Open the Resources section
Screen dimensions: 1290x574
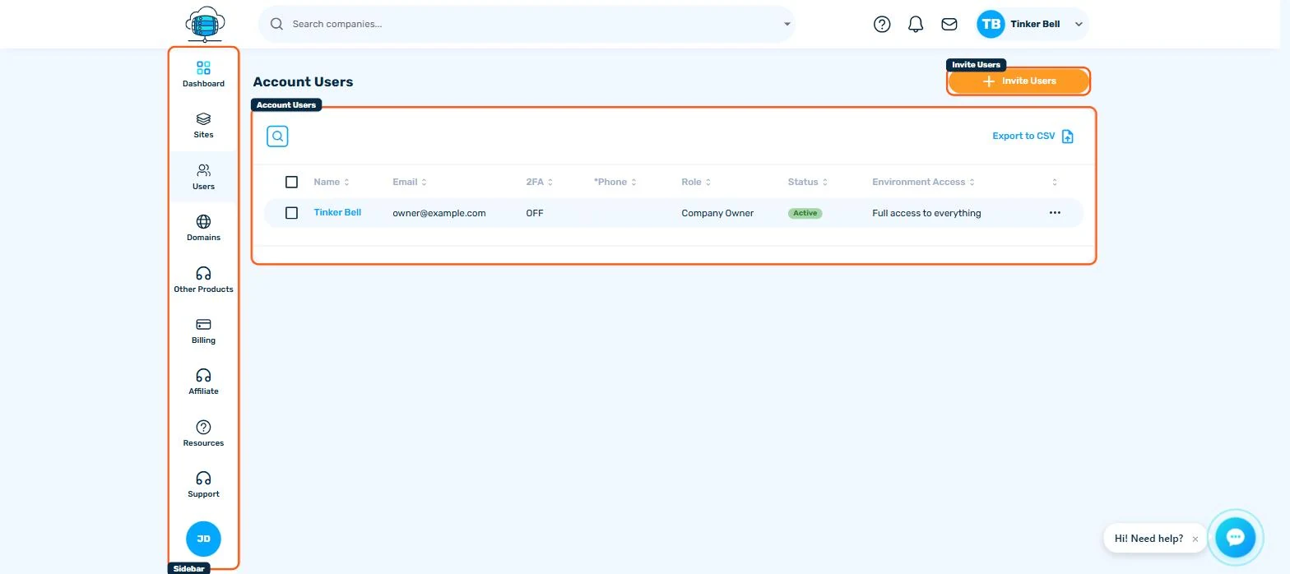click(203, 433)
